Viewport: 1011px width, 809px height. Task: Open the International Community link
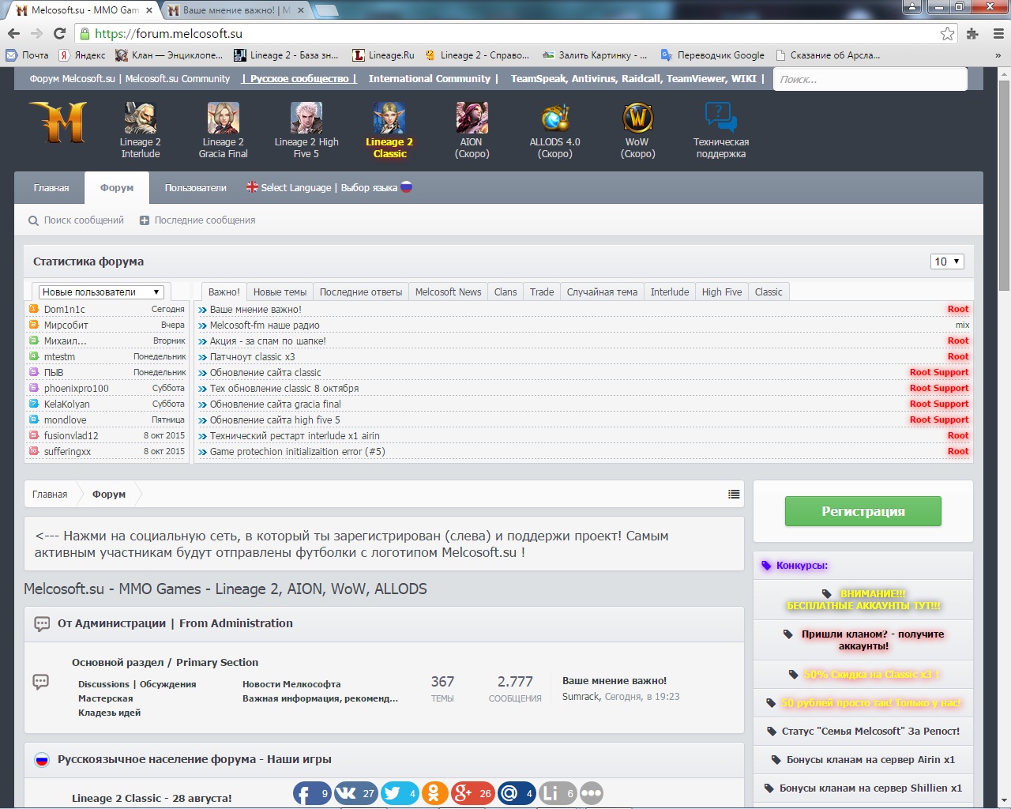click(430, 79)
